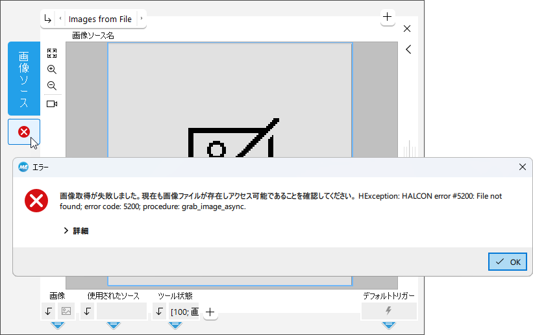Click the plus icon at top right
533x335 pixels.
tap(388, 18)
